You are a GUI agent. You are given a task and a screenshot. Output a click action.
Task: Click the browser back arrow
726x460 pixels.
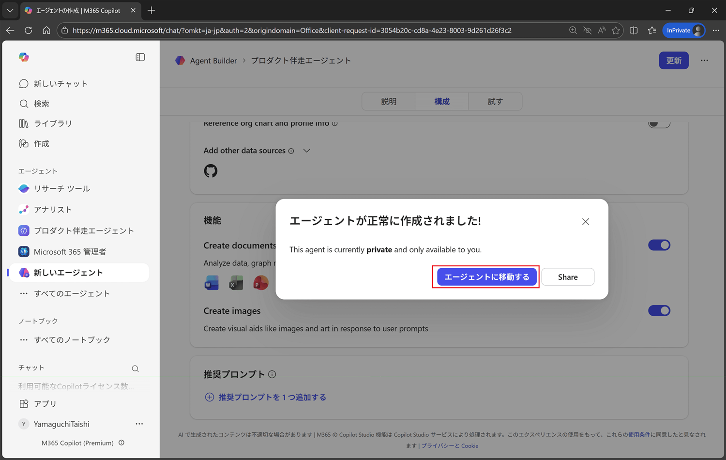[x=10, y=31]
